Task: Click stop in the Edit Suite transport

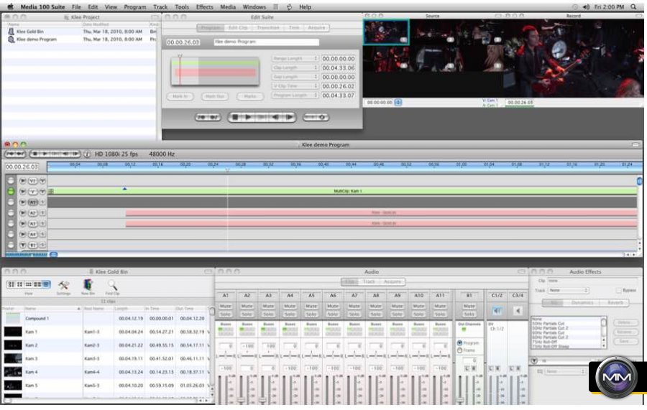Action: [x=235, y=118]
